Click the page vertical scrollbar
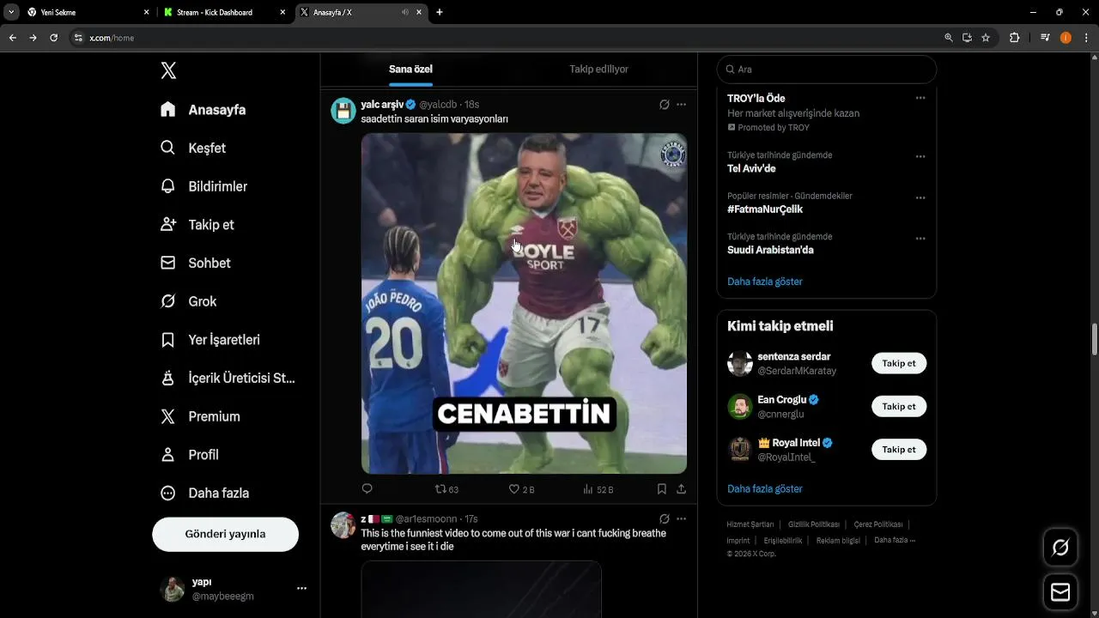Viewport: 1099px width, 618px height. tap(1095, 339)
